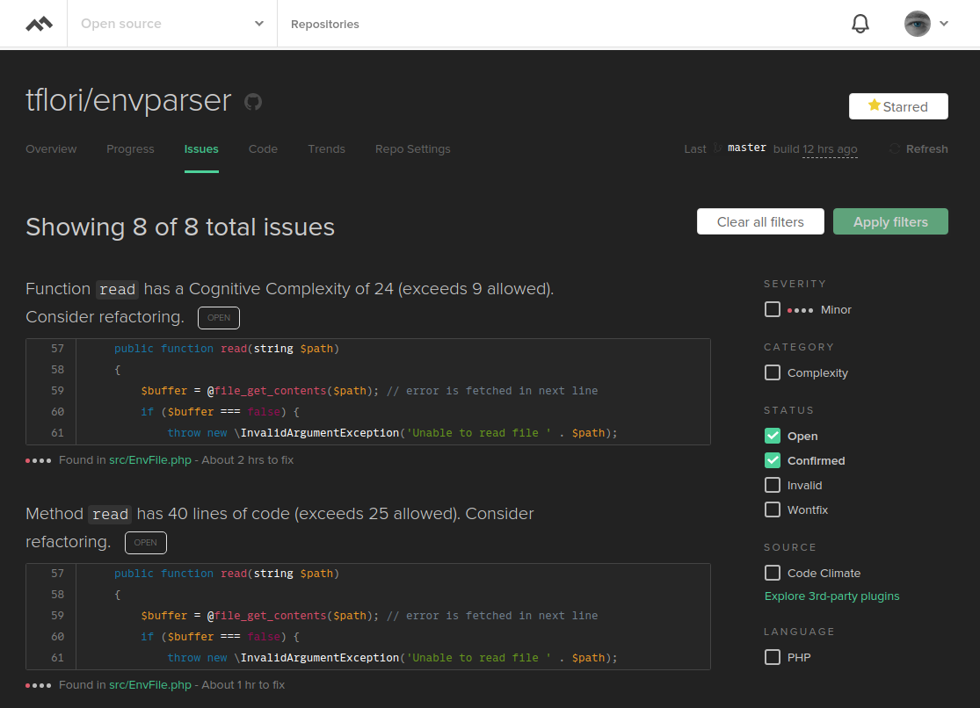Click severity dots before 'About 2 hrs to fix'
The width and height of the screenshot is (980, 708).
[x=38, y=460]
